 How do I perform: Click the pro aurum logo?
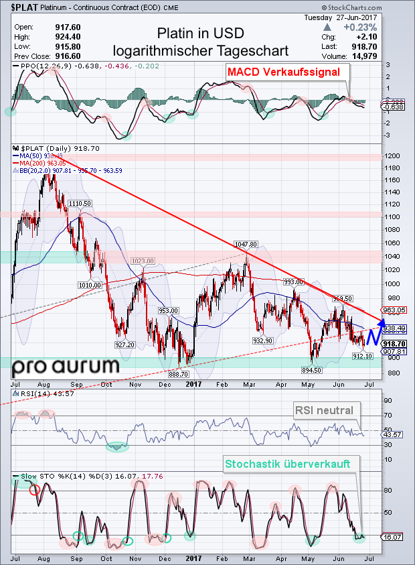[x=65, y=366]
